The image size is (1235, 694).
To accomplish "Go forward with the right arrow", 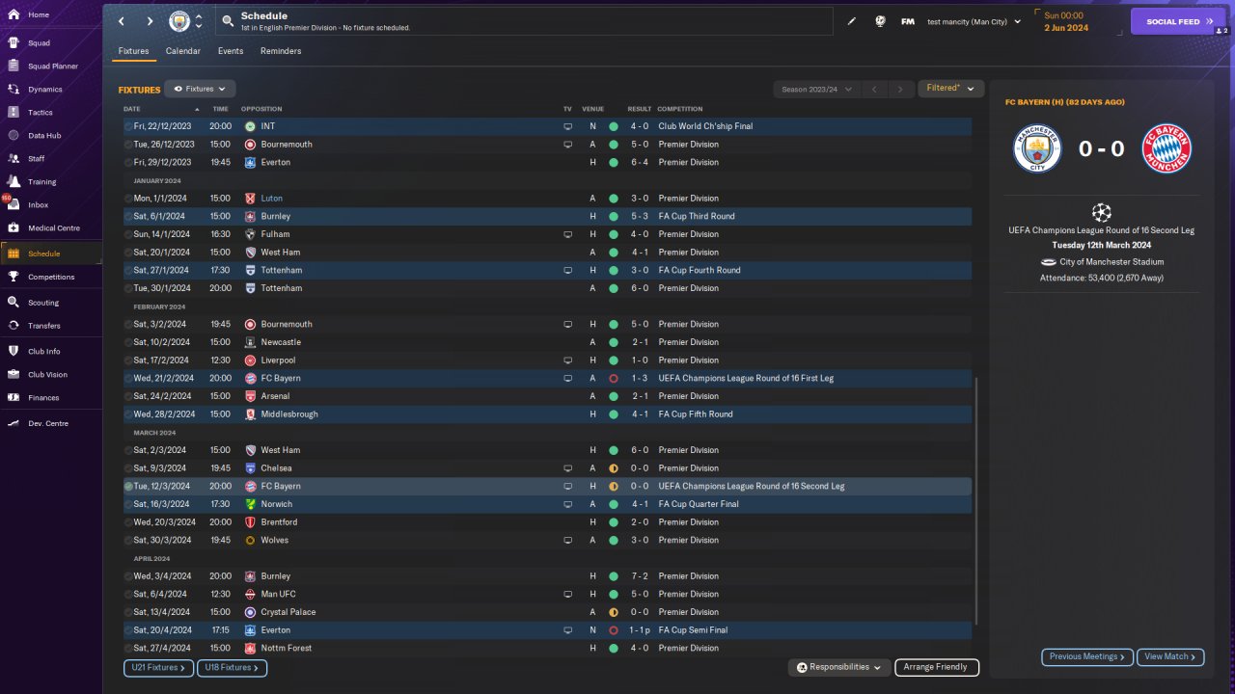I will [150, 21].
